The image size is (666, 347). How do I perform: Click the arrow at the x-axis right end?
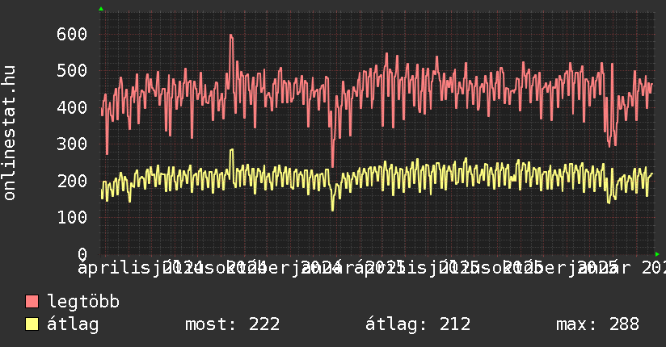tap(656, 253)
